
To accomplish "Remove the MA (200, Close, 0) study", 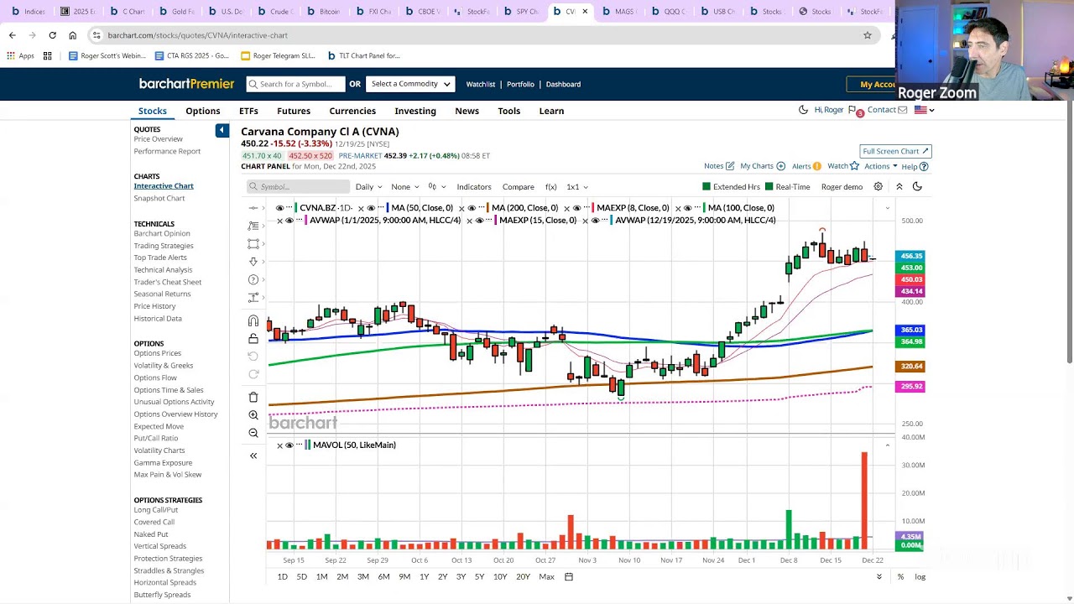I will 461,208.
